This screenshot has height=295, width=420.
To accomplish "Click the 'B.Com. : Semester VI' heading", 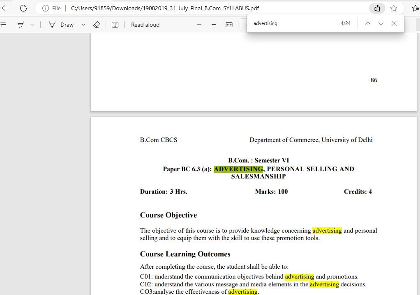I will pos(258,160).
